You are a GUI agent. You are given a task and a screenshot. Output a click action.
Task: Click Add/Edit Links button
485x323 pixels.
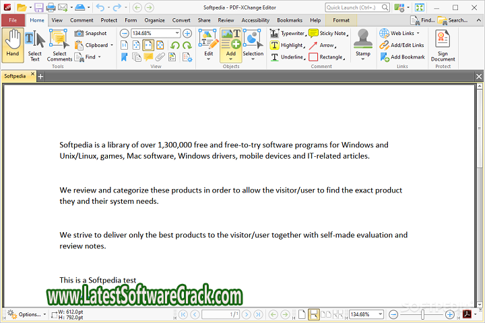coord(402,45)
